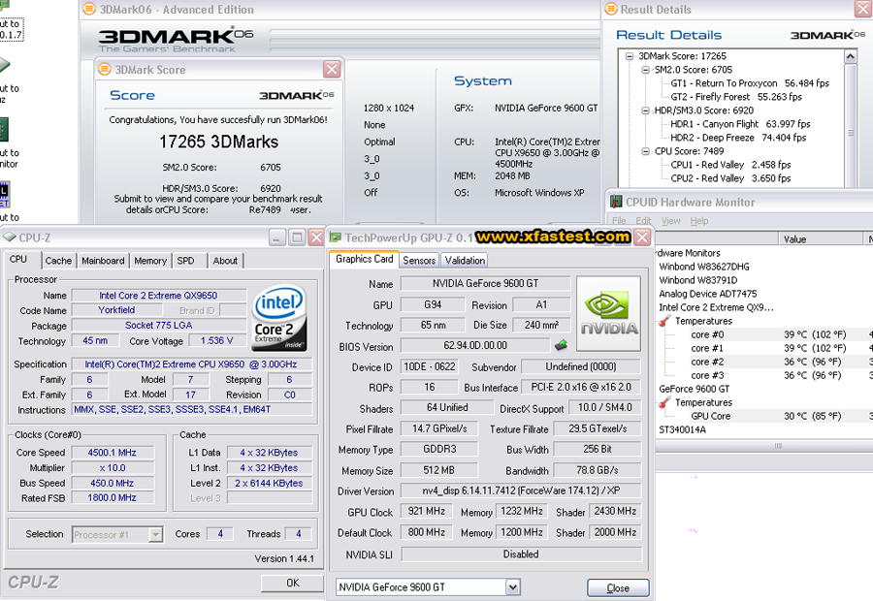Open the Edit menu in Hardware Monitor

(644, 221)
